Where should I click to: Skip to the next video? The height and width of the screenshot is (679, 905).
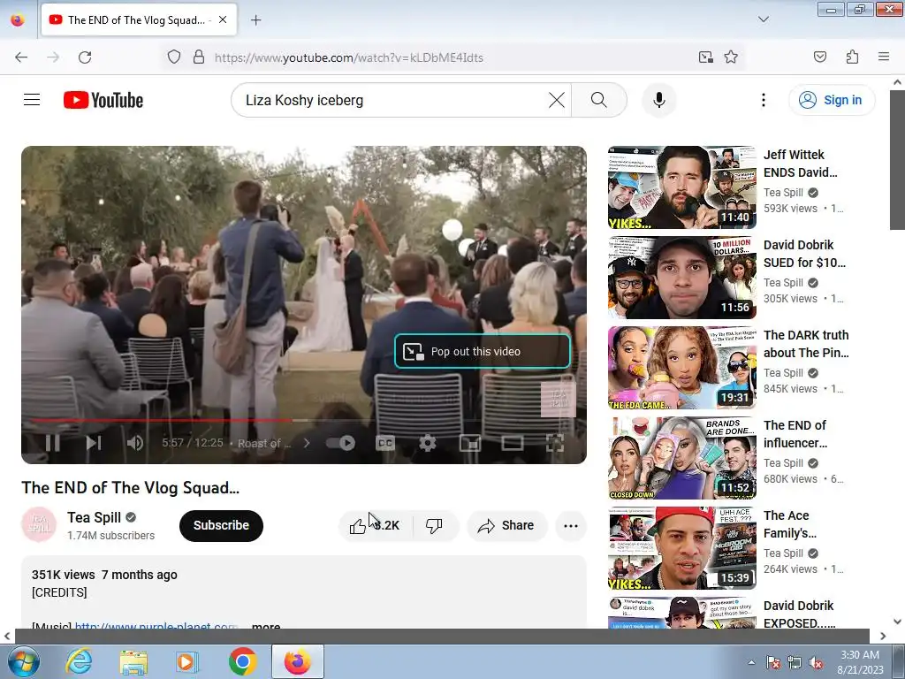(x=94, y=443)
